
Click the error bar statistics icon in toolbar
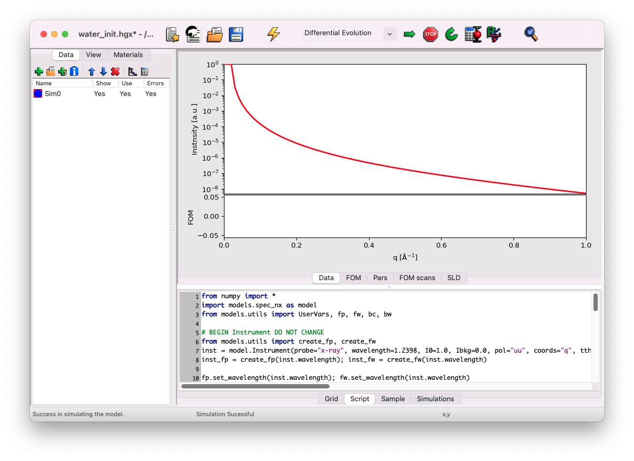pyautogui.click(x=494, y=34)
